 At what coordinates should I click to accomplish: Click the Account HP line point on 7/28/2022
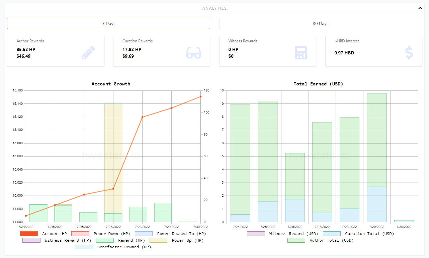(142, 117)
